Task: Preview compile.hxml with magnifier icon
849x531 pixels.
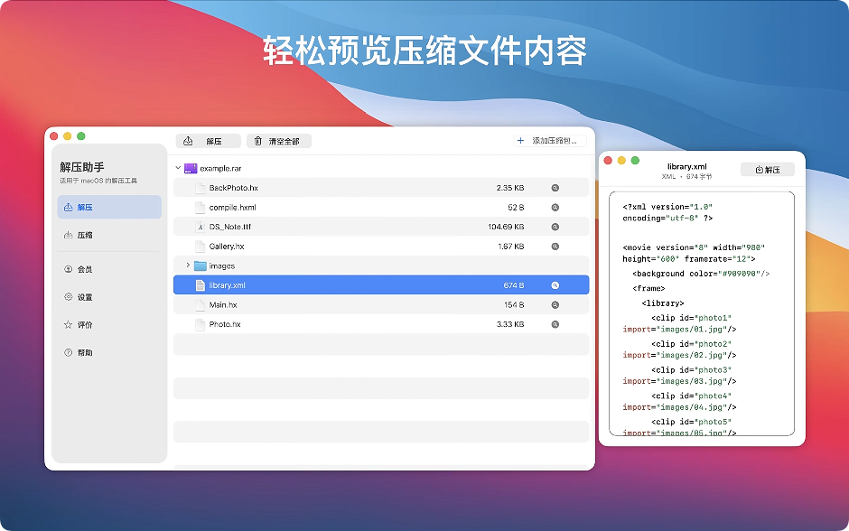Action: point(555,208)
